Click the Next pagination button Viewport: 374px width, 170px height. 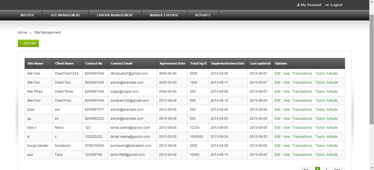click(338, 169)
